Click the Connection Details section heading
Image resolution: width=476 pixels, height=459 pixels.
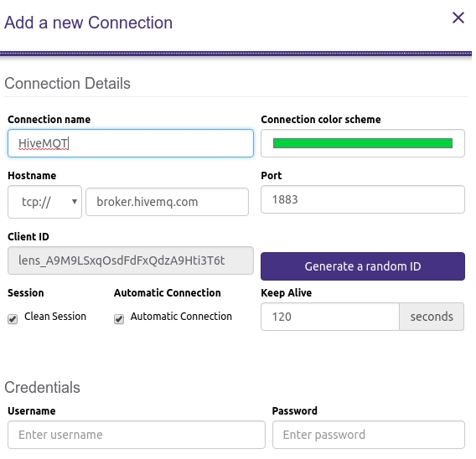67,84
